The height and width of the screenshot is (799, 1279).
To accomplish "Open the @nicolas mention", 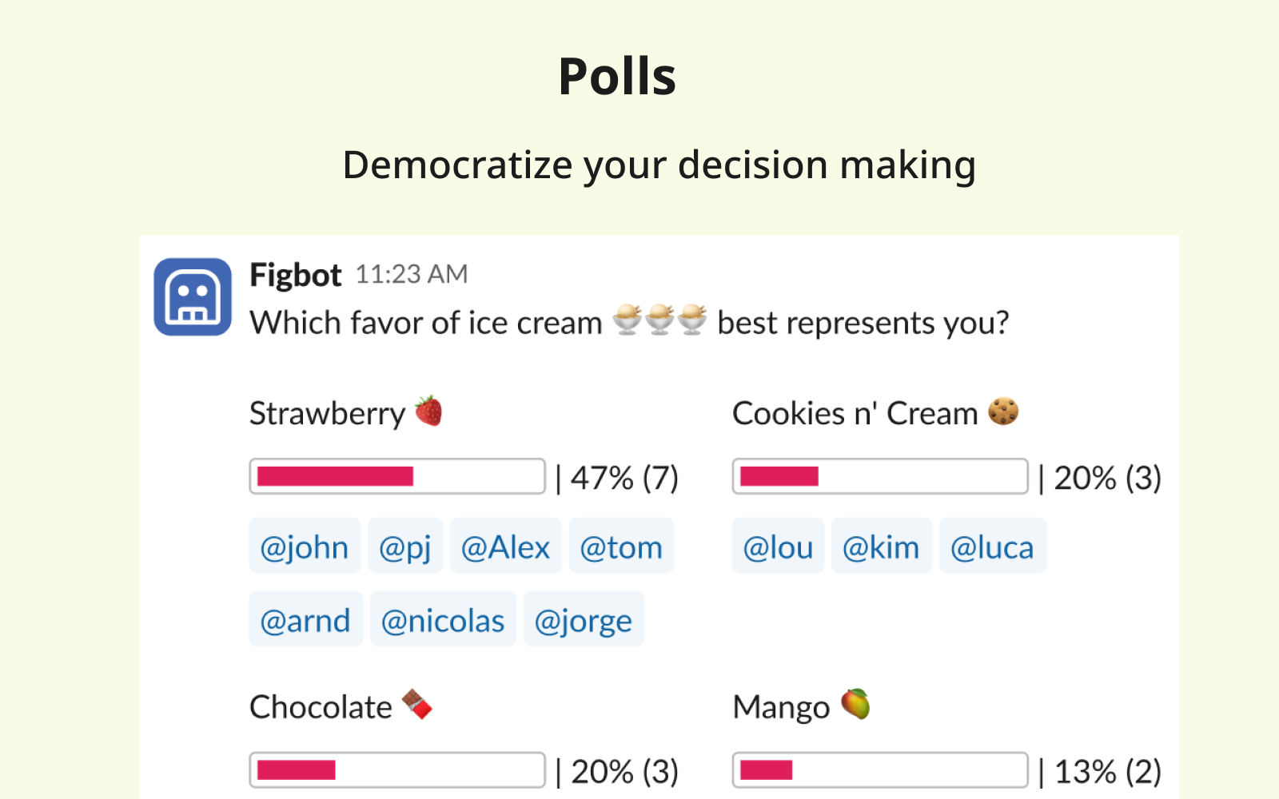I will click(x=443, y=620).
